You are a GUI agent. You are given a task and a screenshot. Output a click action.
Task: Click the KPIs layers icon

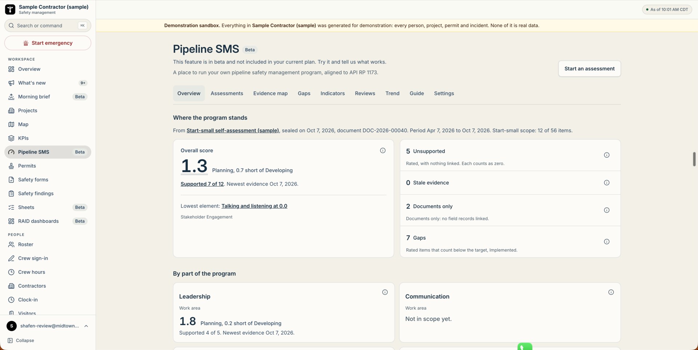[11, 138]
